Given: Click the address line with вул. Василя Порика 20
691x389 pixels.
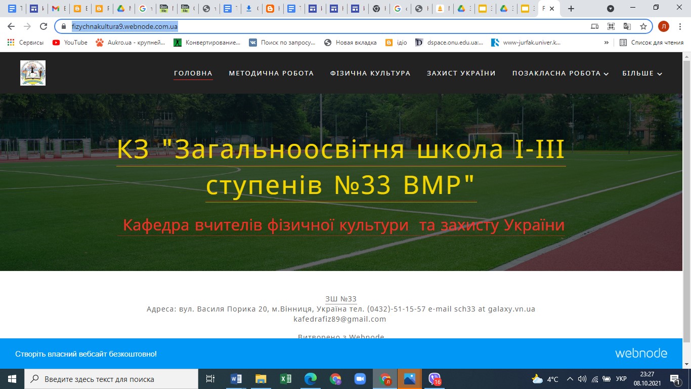Looking at the screenshot, I should [341, 309].
